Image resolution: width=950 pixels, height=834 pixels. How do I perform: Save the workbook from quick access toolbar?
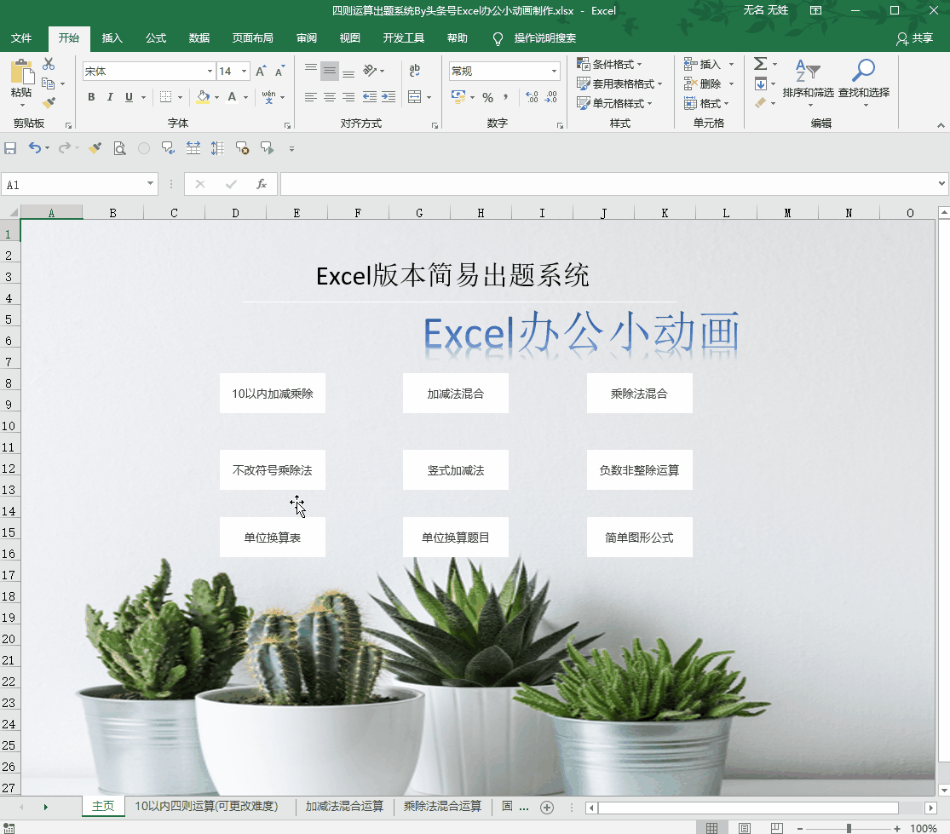click(10, 148)
